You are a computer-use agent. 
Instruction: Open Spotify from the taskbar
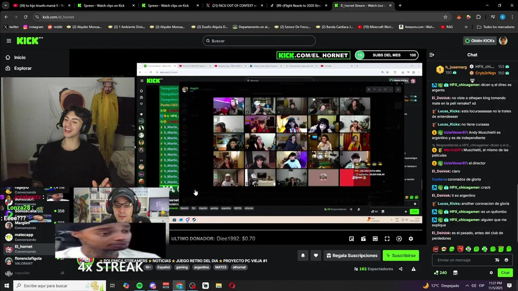(x=139, y=286)
